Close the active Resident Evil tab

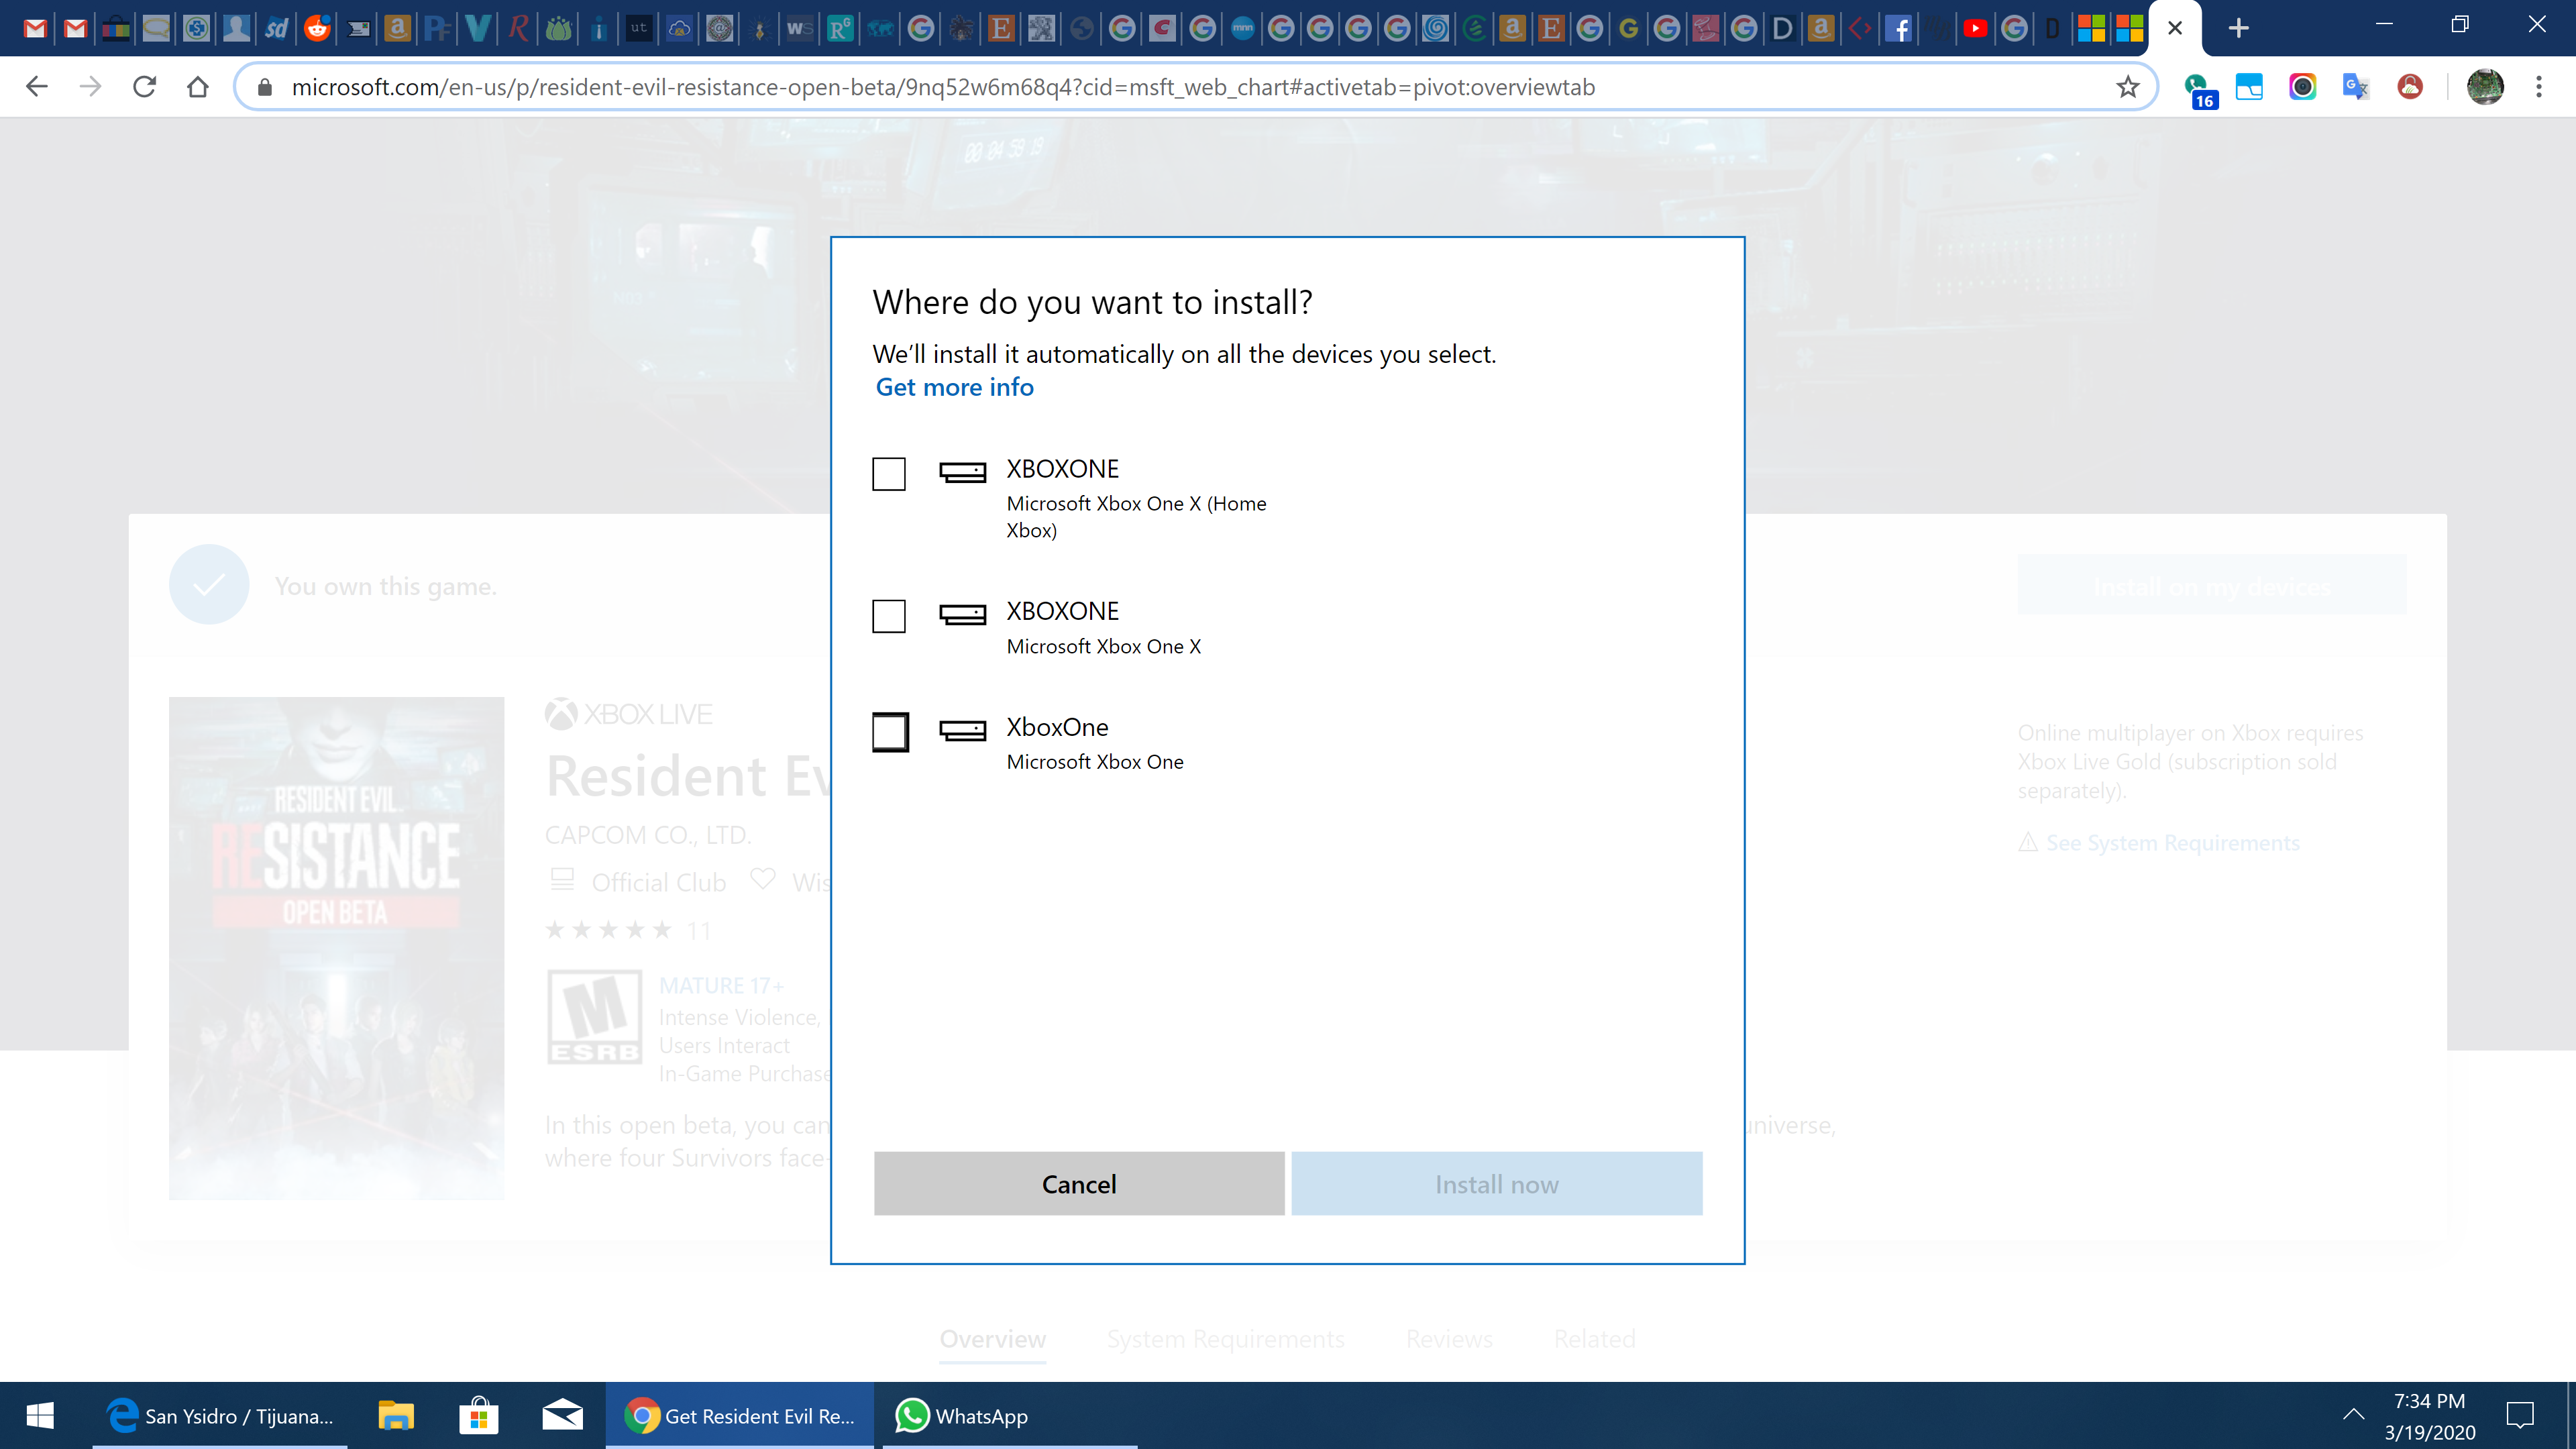[2175, 28]
